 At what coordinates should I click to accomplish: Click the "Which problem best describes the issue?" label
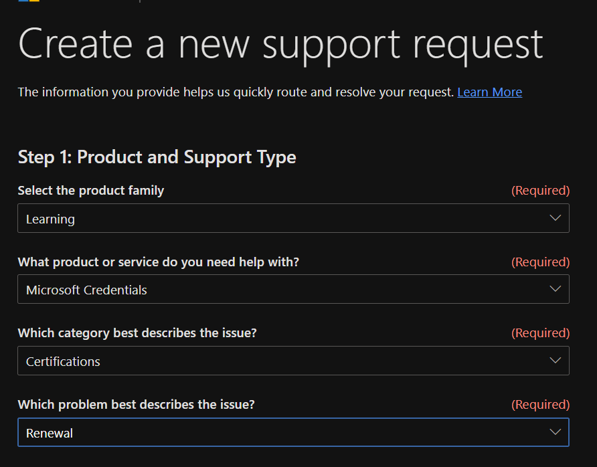pyautogui.click(x=137, y=405)
